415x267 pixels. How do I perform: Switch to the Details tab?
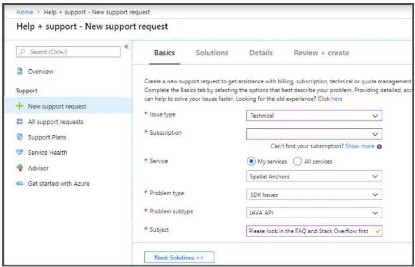point(261,53)
